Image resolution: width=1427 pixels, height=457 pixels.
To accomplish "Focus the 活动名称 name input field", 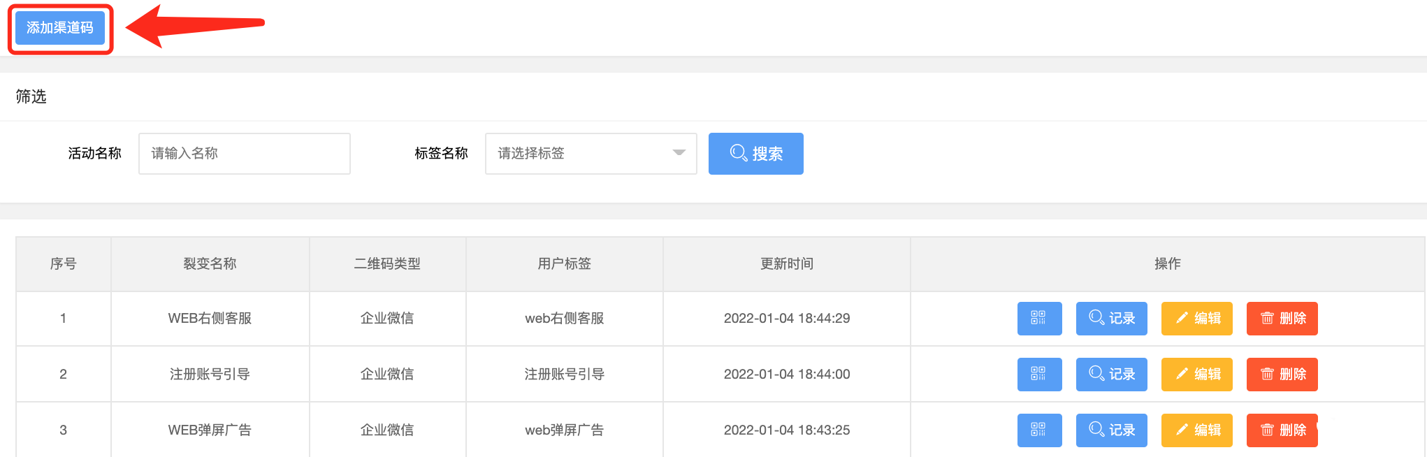I will click(244, 154).
